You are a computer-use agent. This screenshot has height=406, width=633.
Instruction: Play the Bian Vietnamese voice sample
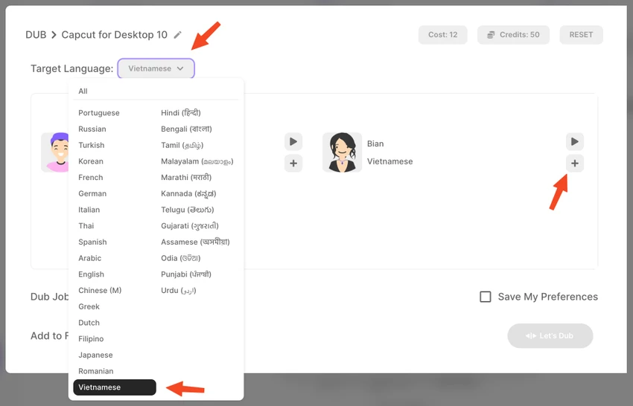tap(574, 141)
